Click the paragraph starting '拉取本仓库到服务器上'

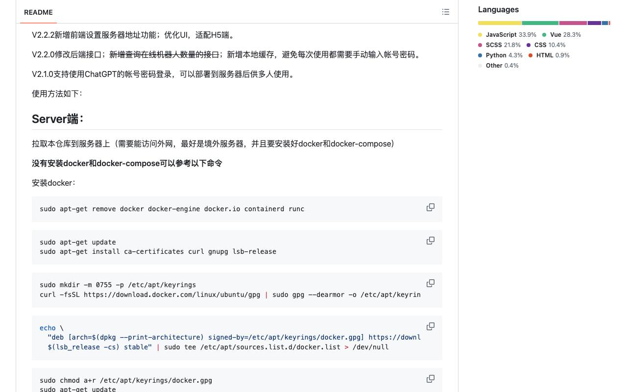click(213, 144)
